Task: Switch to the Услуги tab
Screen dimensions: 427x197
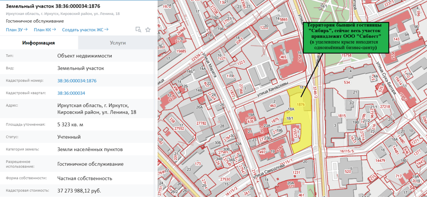Action: pos(118,43)
